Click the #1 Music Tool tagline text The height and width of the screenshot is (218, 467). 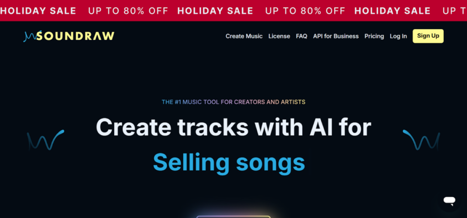(233, 102)
